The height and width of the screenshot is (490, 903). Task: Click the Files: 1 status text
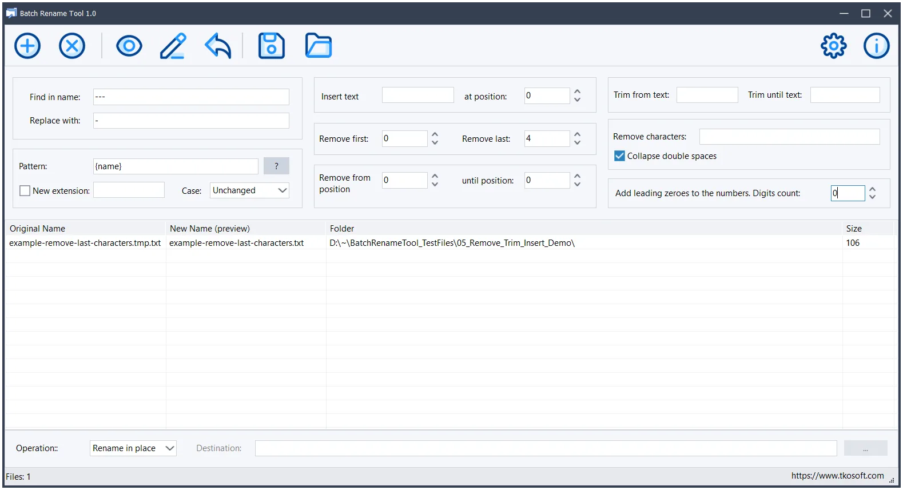[18, 477]
